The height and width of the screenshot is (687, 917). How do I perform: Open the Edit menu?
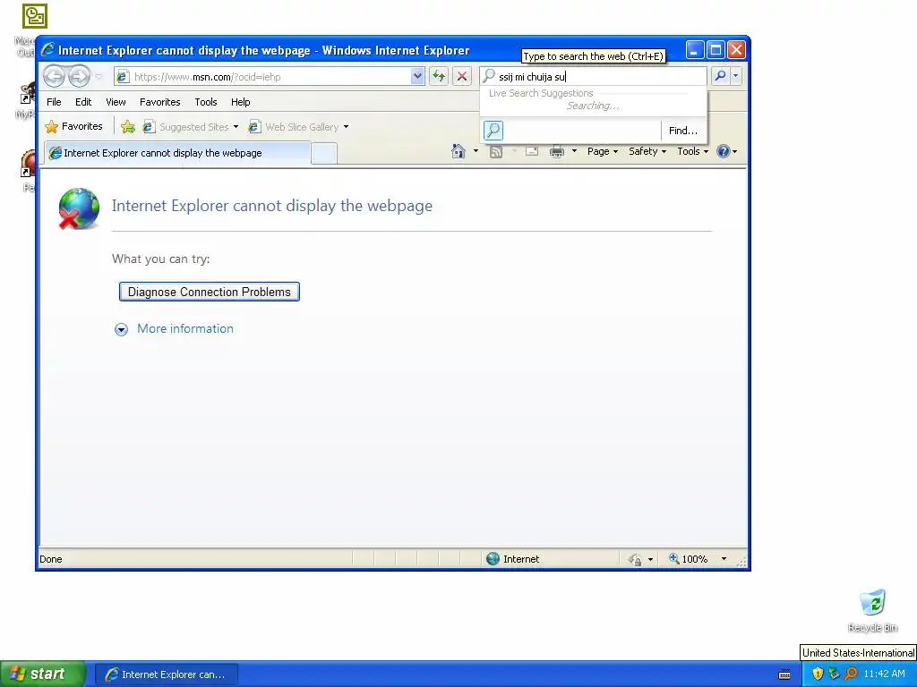(x=83, y=102)
